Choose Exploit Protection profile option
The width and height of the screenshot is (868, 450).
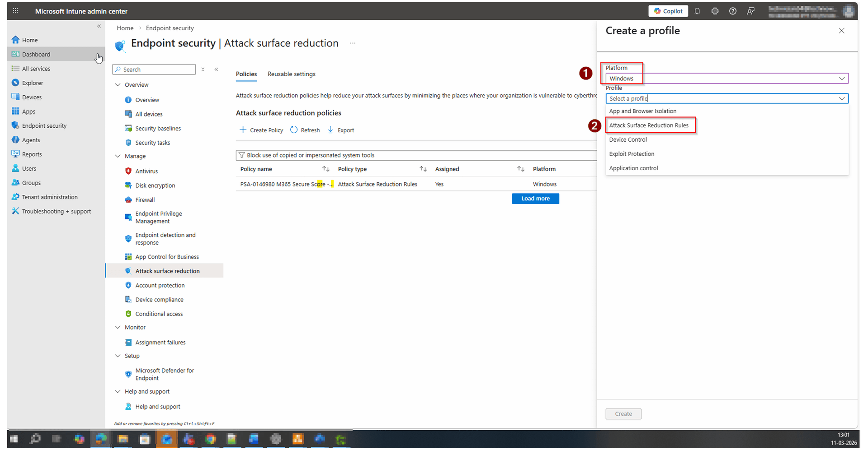click(632, 154)
